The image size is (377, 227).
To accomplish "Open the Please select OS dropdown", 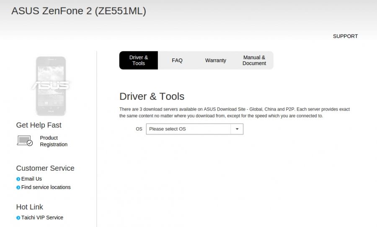I will point(194,129).
